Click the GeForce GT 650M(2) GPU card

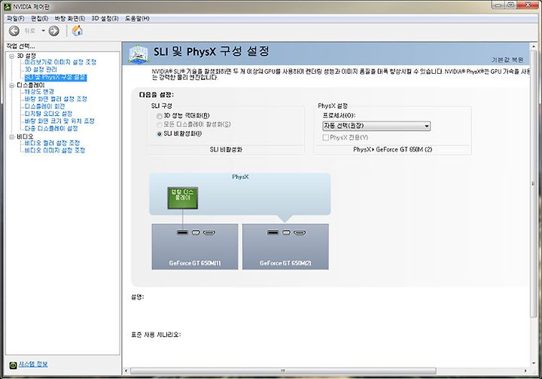tap(285, 246)
